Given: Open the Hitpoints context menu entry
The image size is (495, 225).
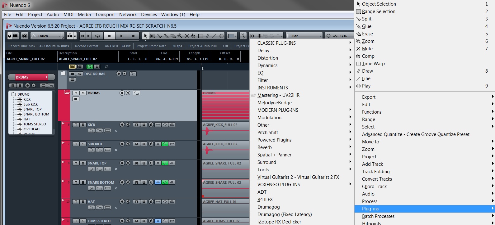Looking at the screenshot, I should click(x=425, y=223).
